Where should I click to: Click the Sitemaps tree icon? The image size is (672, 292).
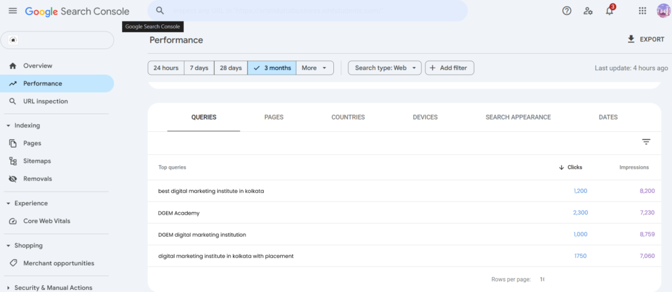[13, 161]
